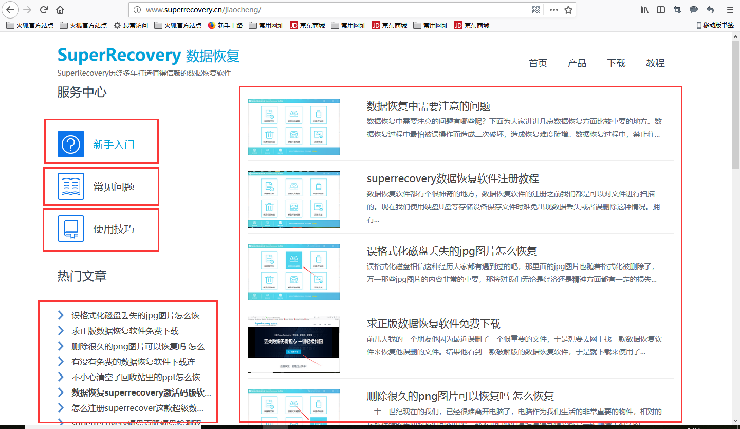This screenshot has width=740, height=429.
Task: Click the thumbnail for 数据恢复中需要注意的问题
Action: (x=294, y=127)
